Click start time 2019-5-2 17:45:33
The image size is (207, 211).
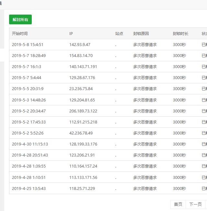[29, 122]
